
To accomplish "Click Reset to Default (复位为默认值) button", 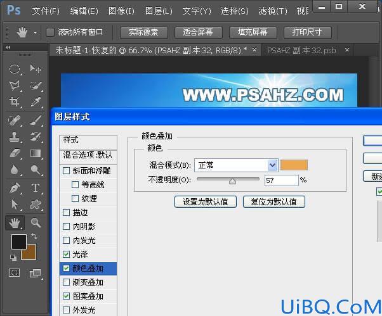I will (x=274, y=202).
